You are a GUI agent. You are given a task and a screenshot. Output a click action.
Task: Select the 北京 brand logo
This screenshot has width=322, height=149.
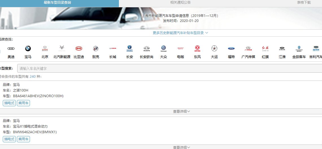[45, 48]
